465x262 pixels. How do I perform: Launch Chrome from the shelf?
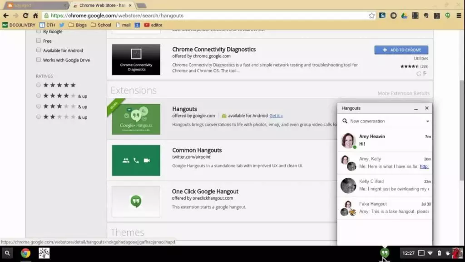click(x=25, y=253)
